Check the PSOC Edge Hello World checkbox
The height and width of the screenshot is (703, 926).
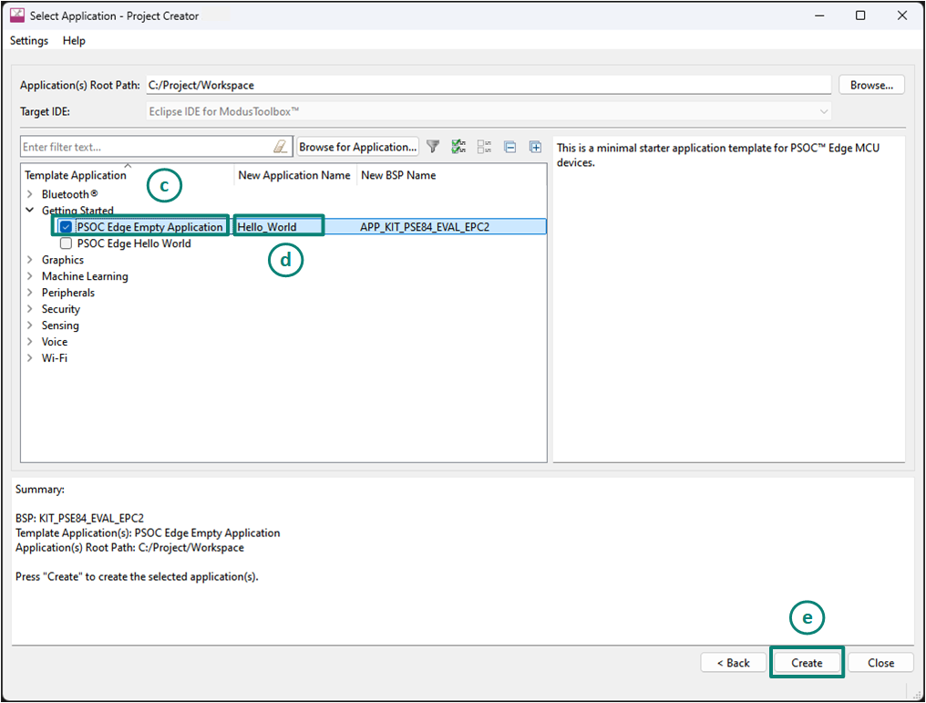66,243
